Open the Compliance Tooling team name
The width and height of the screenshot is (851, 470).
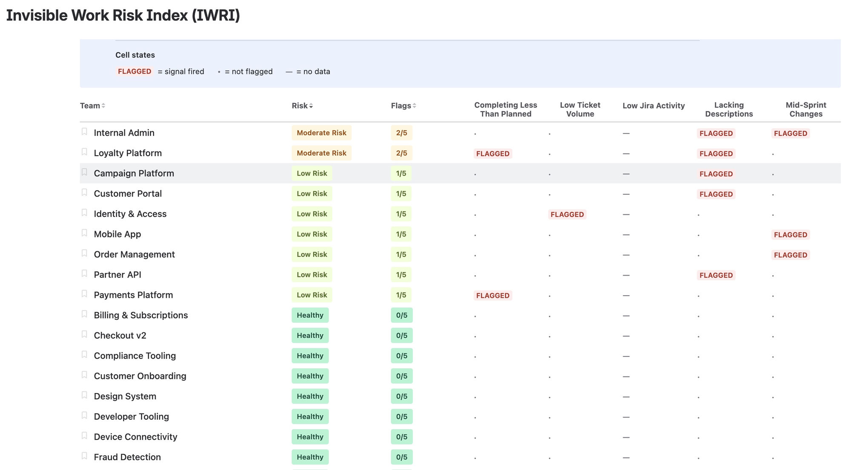(135, 356)
